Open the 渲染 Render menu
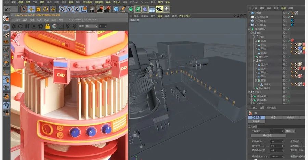Screen dimensions: 308x160 [71, 2]
